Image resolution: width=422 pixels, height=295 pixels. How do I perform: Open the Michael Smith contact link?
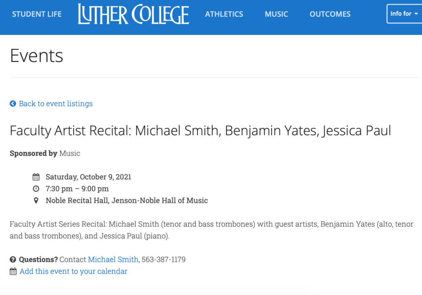[113, 260]
